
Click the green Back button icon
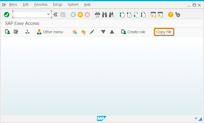coord(73,15)
